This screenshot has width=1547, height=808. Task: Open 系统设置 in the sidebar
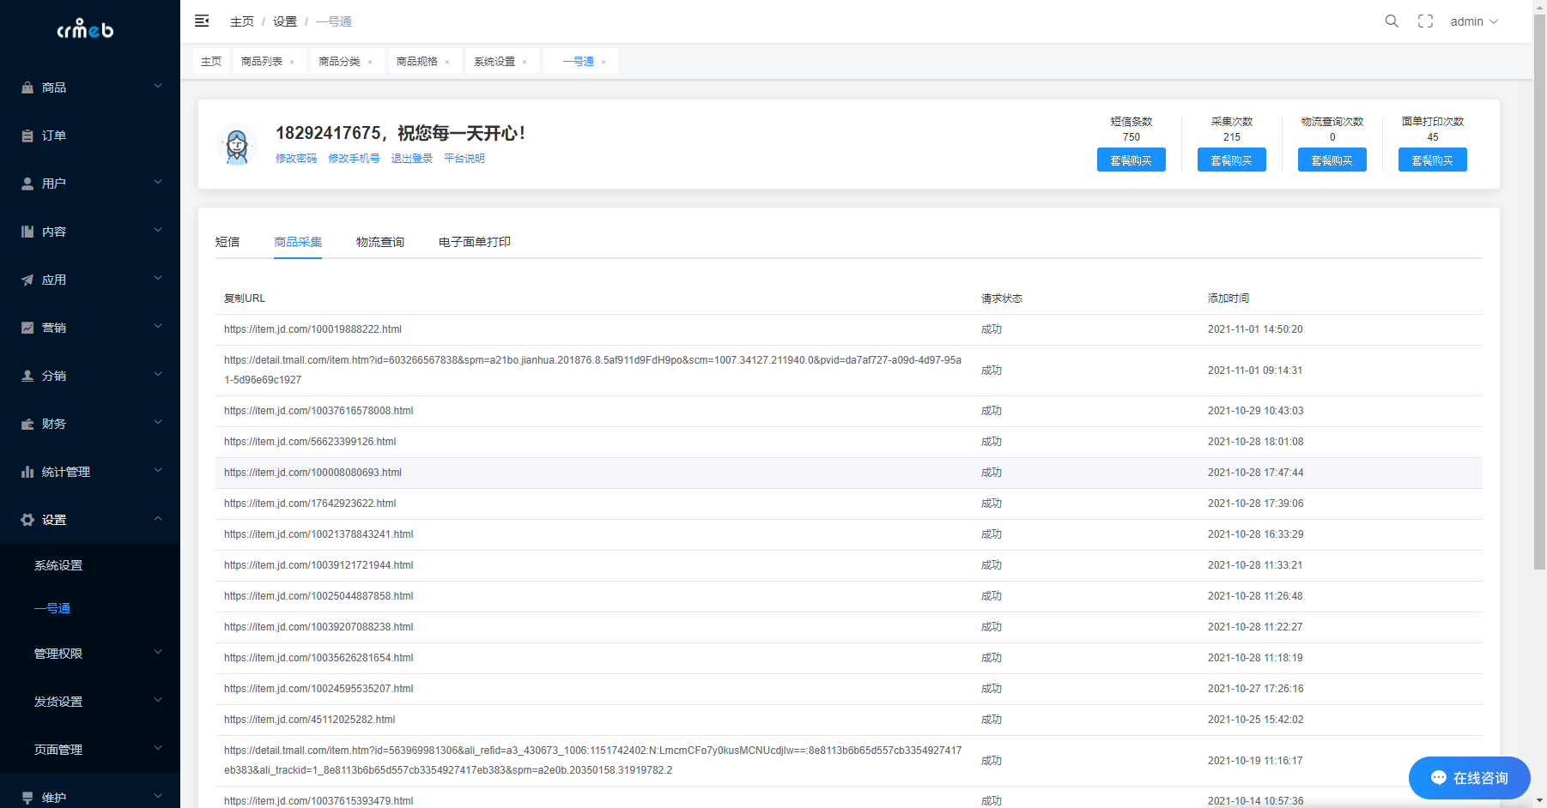coord(58,565)
